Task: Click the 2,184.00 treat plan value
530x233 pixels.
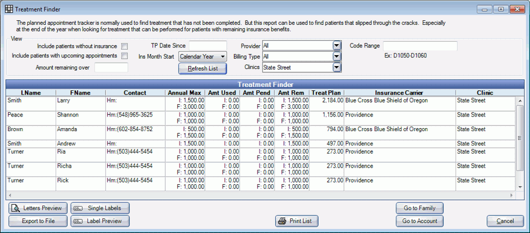Action: tap(332, 100)
